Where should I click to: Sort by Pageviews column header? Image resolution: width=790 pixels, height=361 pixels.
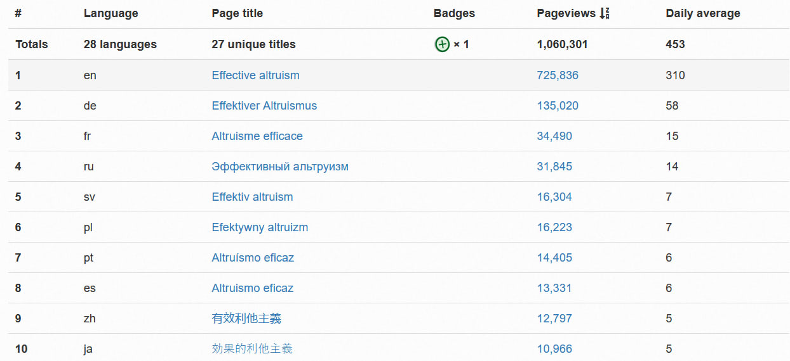[566, 13]
